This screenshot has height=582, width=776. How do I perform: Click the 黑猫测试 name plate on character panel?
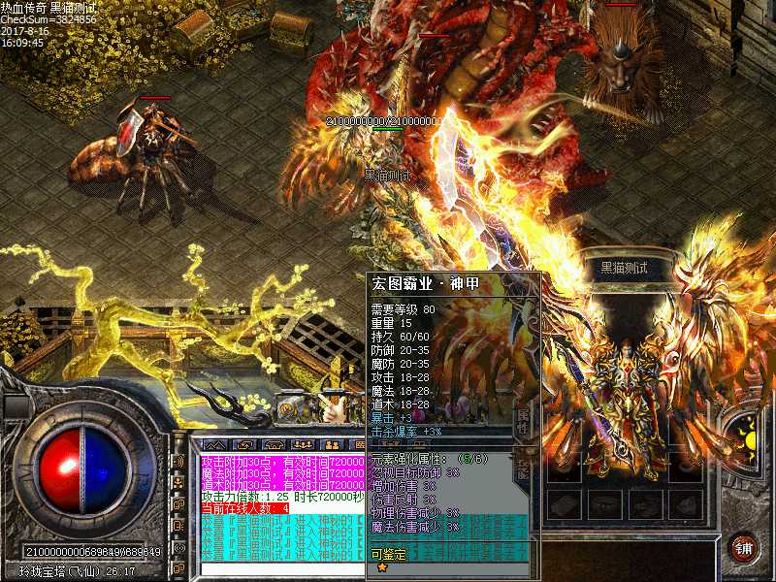tap(625, 268)
